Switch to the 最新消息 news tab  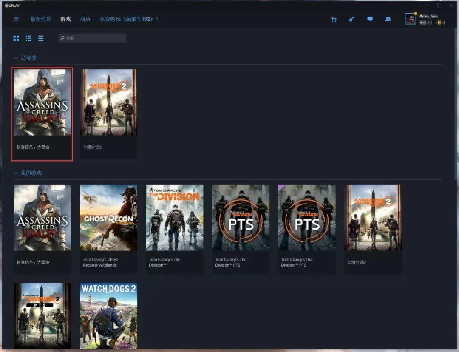[41, 19]
